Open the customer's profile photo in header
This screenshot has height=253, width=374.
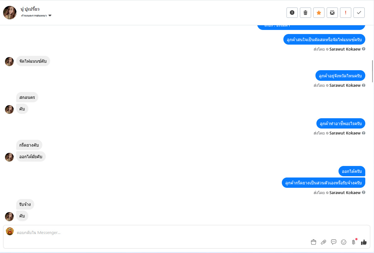click(10, 12)
